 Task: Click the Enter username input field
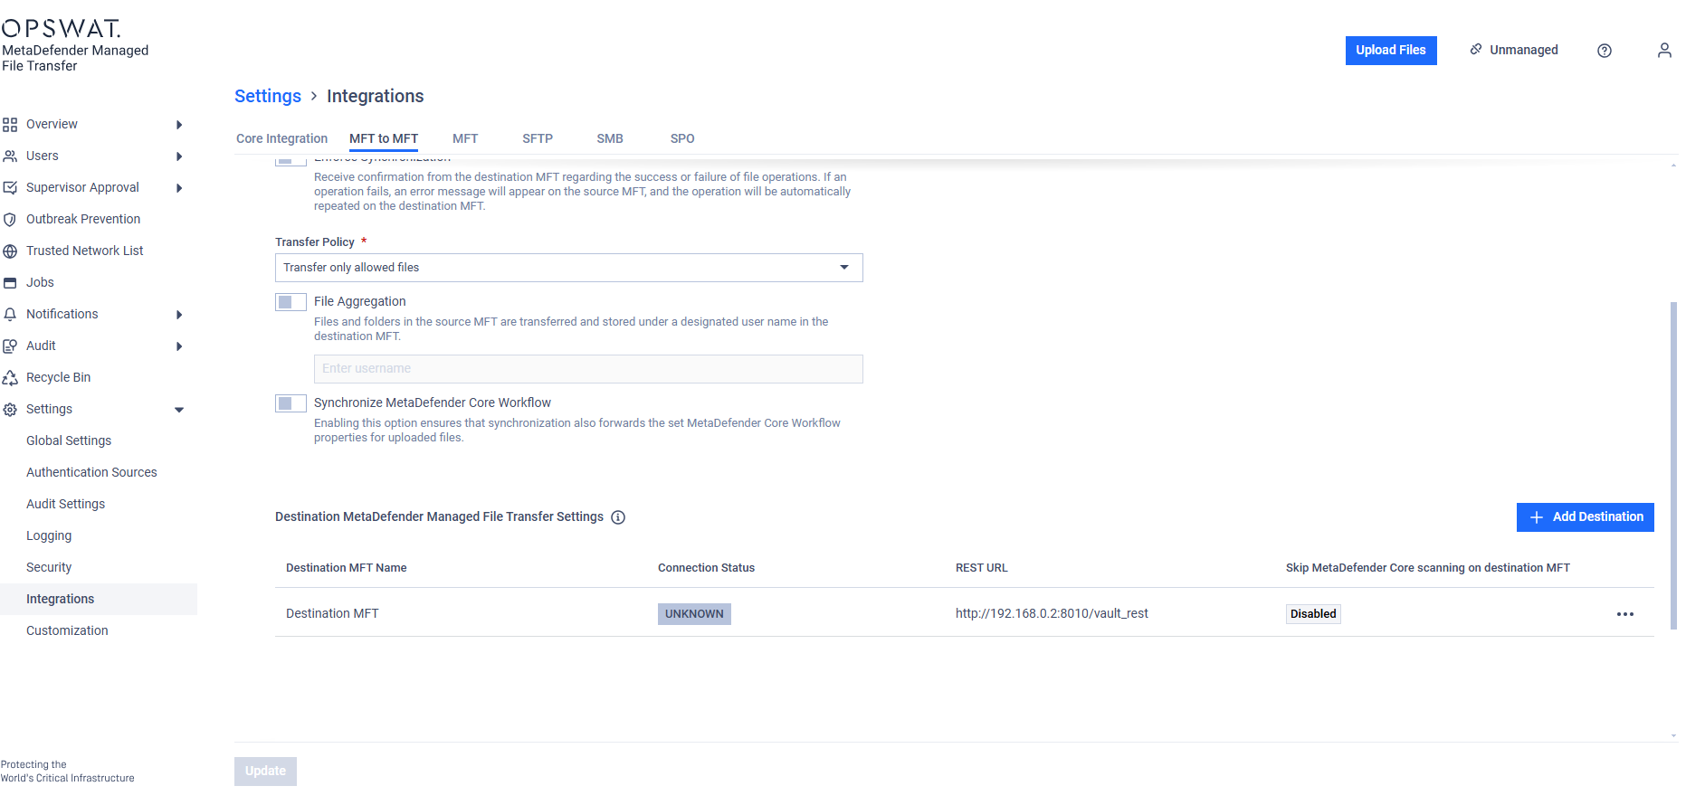point(588,369)
